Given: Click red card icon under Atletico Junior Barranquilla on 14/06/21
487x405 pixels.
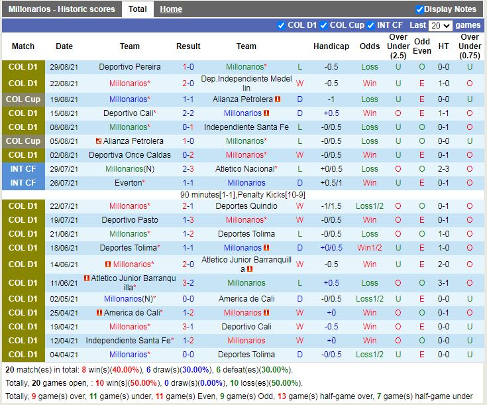Looking at the screenshot, I should tap(250, 269).
